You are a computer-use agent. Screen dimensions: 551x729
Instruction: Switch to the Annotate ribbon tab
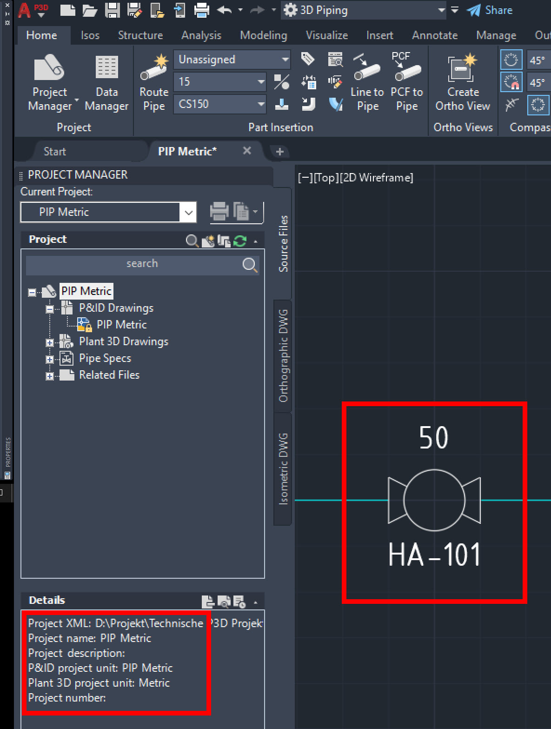click(x=434, y=35)
